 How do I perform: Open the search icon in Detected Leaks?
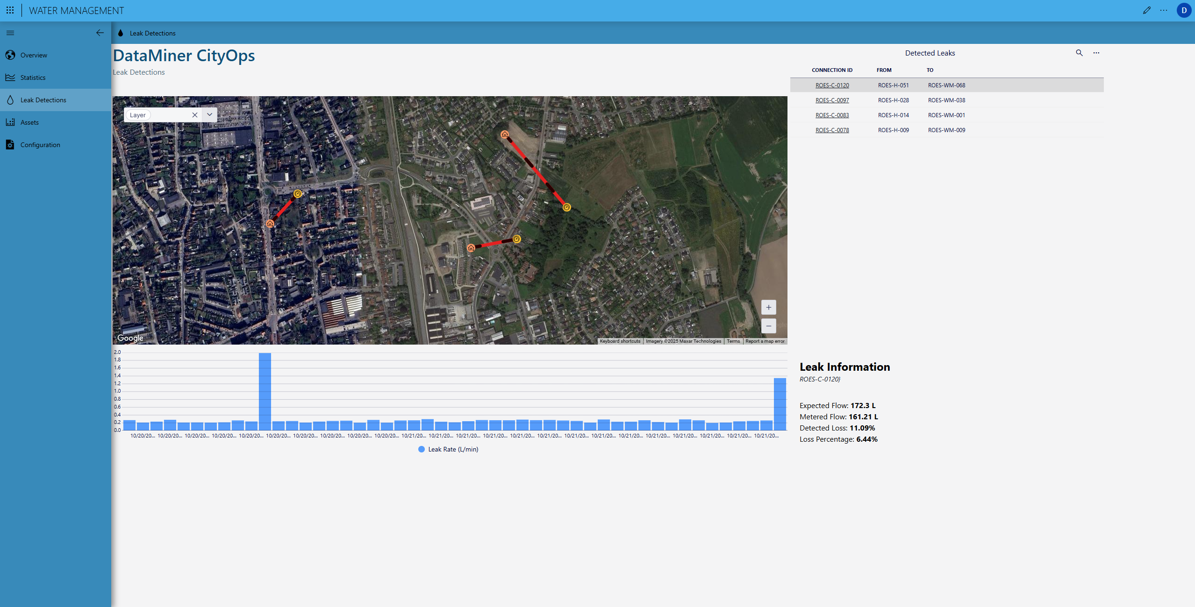[x=1079, y=53]
